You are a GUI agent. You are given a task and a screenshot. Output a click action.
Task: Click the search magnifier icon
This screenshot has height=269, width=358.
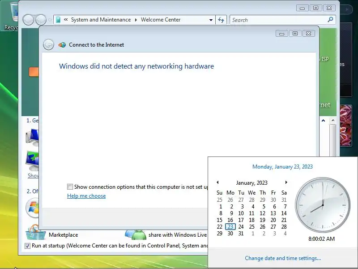(330, 20)
